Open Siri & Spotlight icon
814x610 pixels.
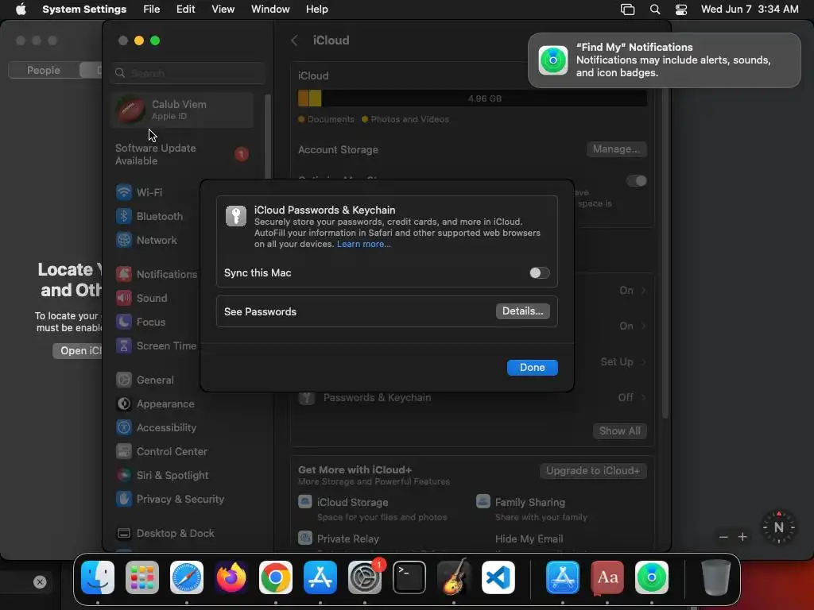123,475
